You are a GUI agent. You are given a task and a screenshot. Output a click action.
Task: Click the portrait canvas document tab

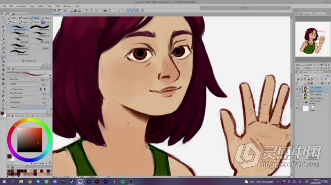(60, 15)
